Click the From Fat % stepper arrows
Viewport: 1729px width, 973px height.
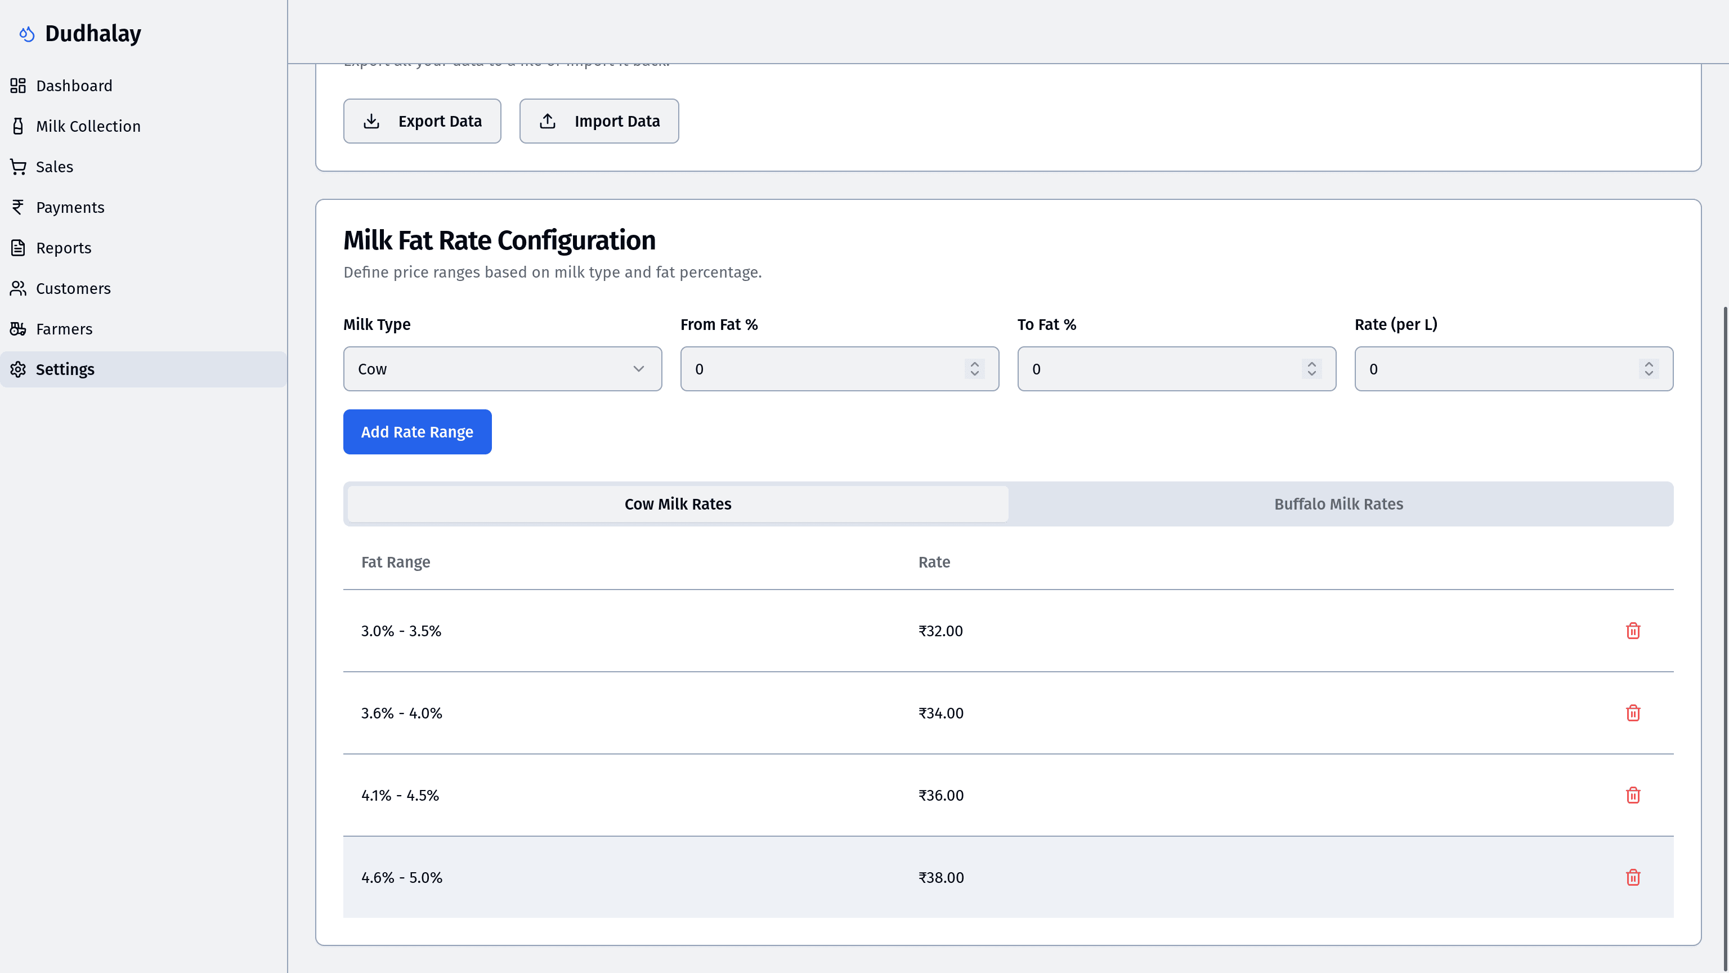coord(974,369)
